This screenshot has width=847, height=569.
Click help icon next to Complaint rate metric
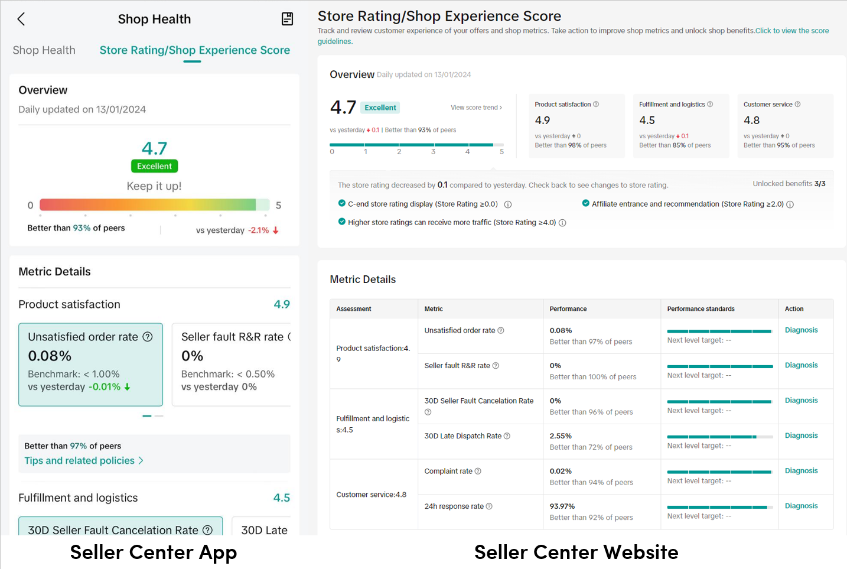click(x=478, y=472)
